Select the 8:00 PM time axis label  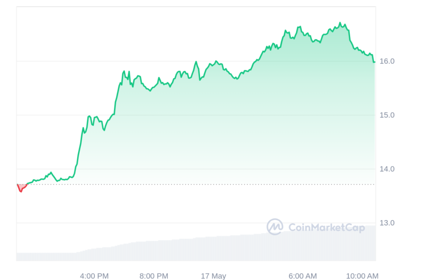[154, 276]
